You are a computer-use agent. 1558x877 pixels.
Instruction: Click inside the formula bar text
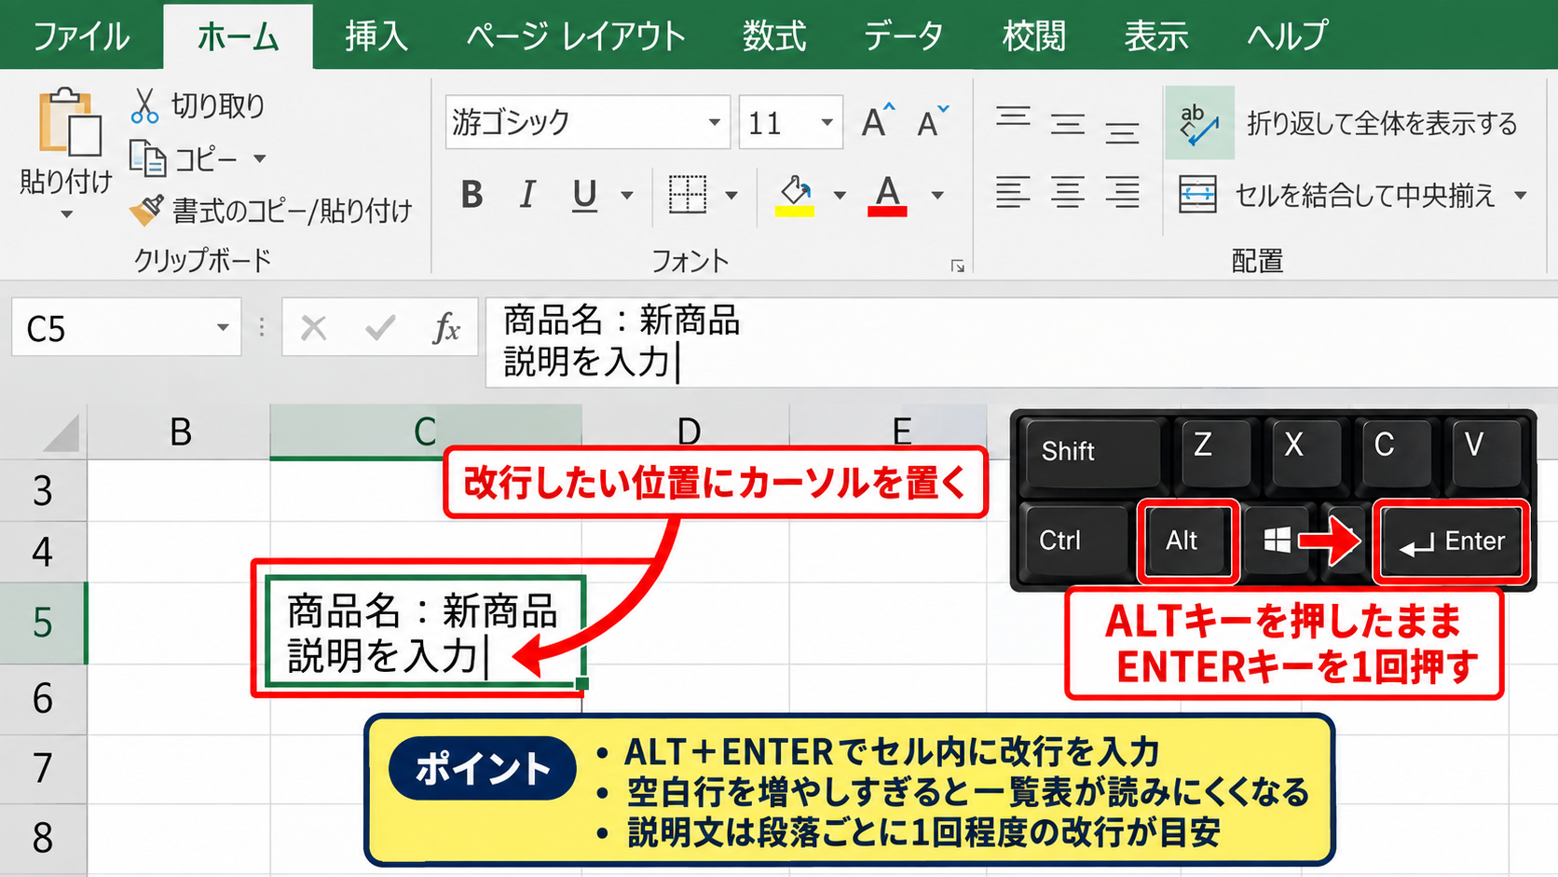click(1021, 341)
